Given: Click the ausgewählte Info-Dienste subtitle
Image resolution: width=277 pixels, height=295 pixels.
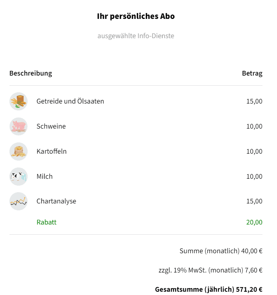Looking at the screenshot, I should click(136, 36).
